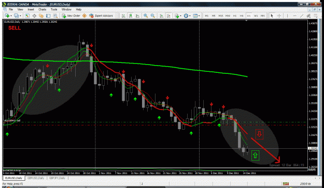Viewport: 324px width, 188px height.
Task: Expand the Periods dropdown arrow
Action: 190,16
